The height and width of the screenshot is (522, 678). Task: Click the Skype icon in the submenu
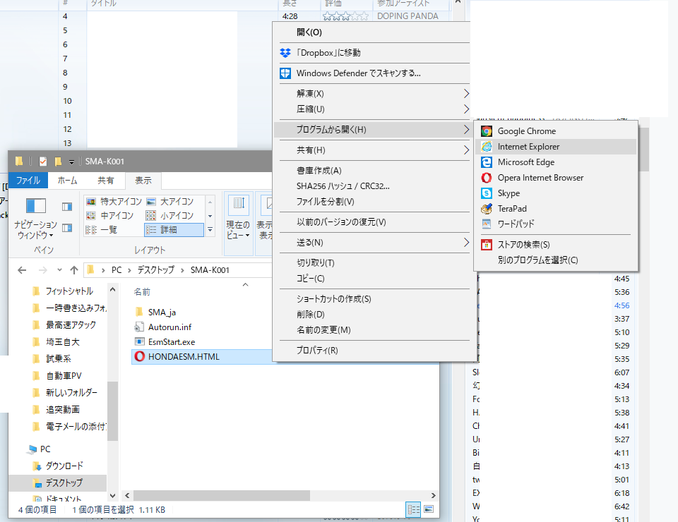click(x=487, y=193)
